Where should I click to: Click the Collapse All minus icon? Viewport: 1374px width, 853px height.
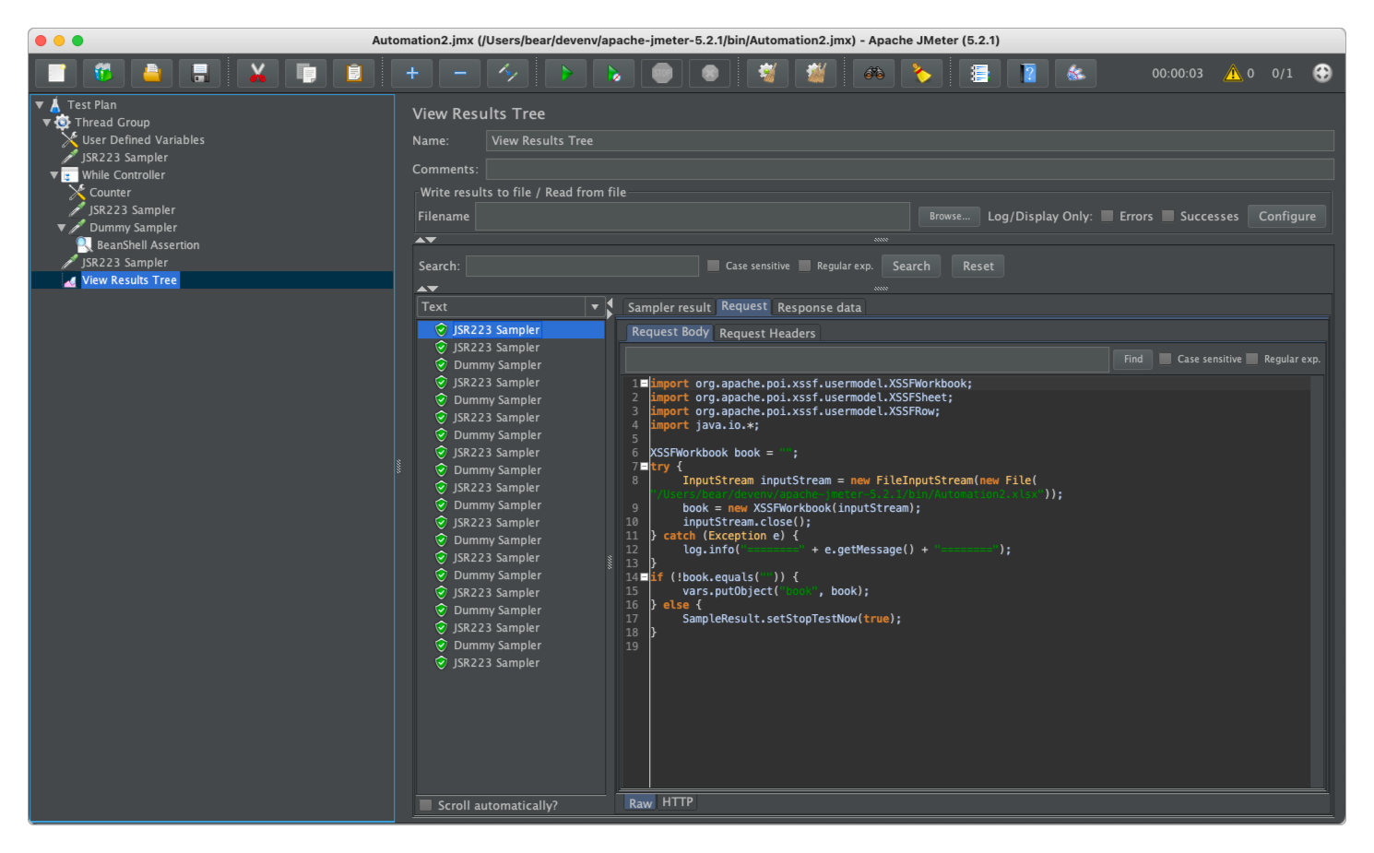pyautogui.click(x=460, y=73)
